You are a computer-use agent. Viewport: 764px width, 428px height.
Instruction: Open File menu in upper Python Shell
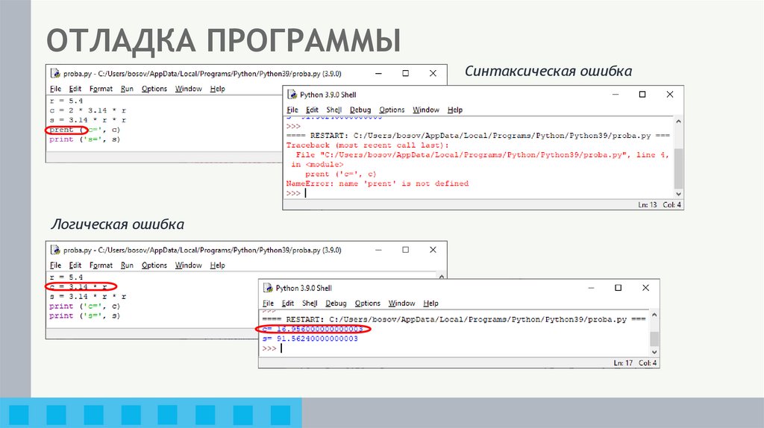point(292,110)
